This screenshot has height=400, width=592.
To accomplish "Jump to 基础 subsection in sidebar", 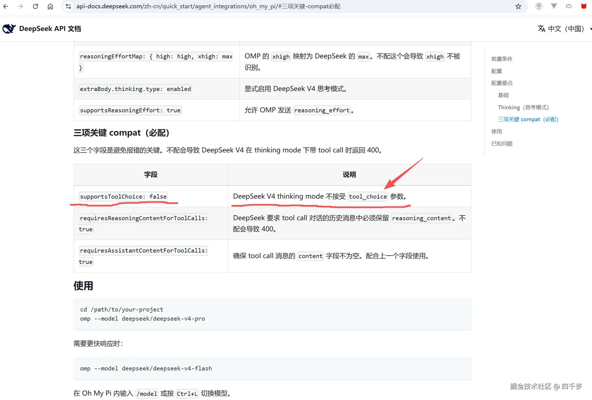I will (503, 95).
